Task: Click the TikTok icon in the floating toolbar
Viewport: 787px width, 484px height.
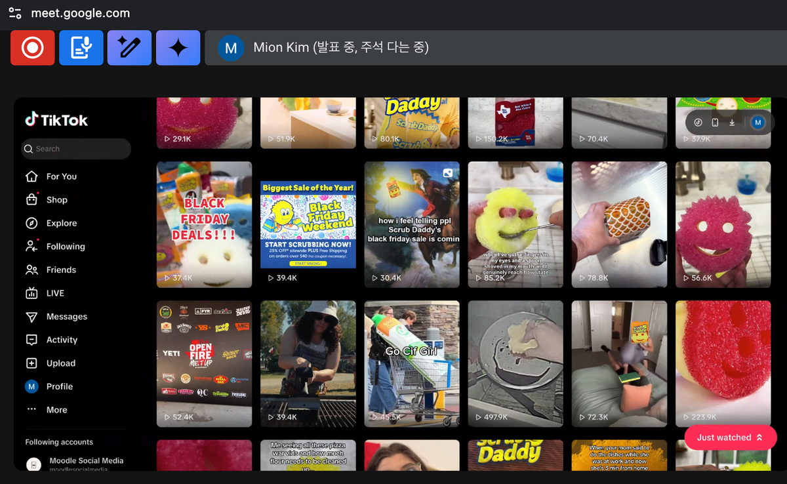Action: coord(696,122)
